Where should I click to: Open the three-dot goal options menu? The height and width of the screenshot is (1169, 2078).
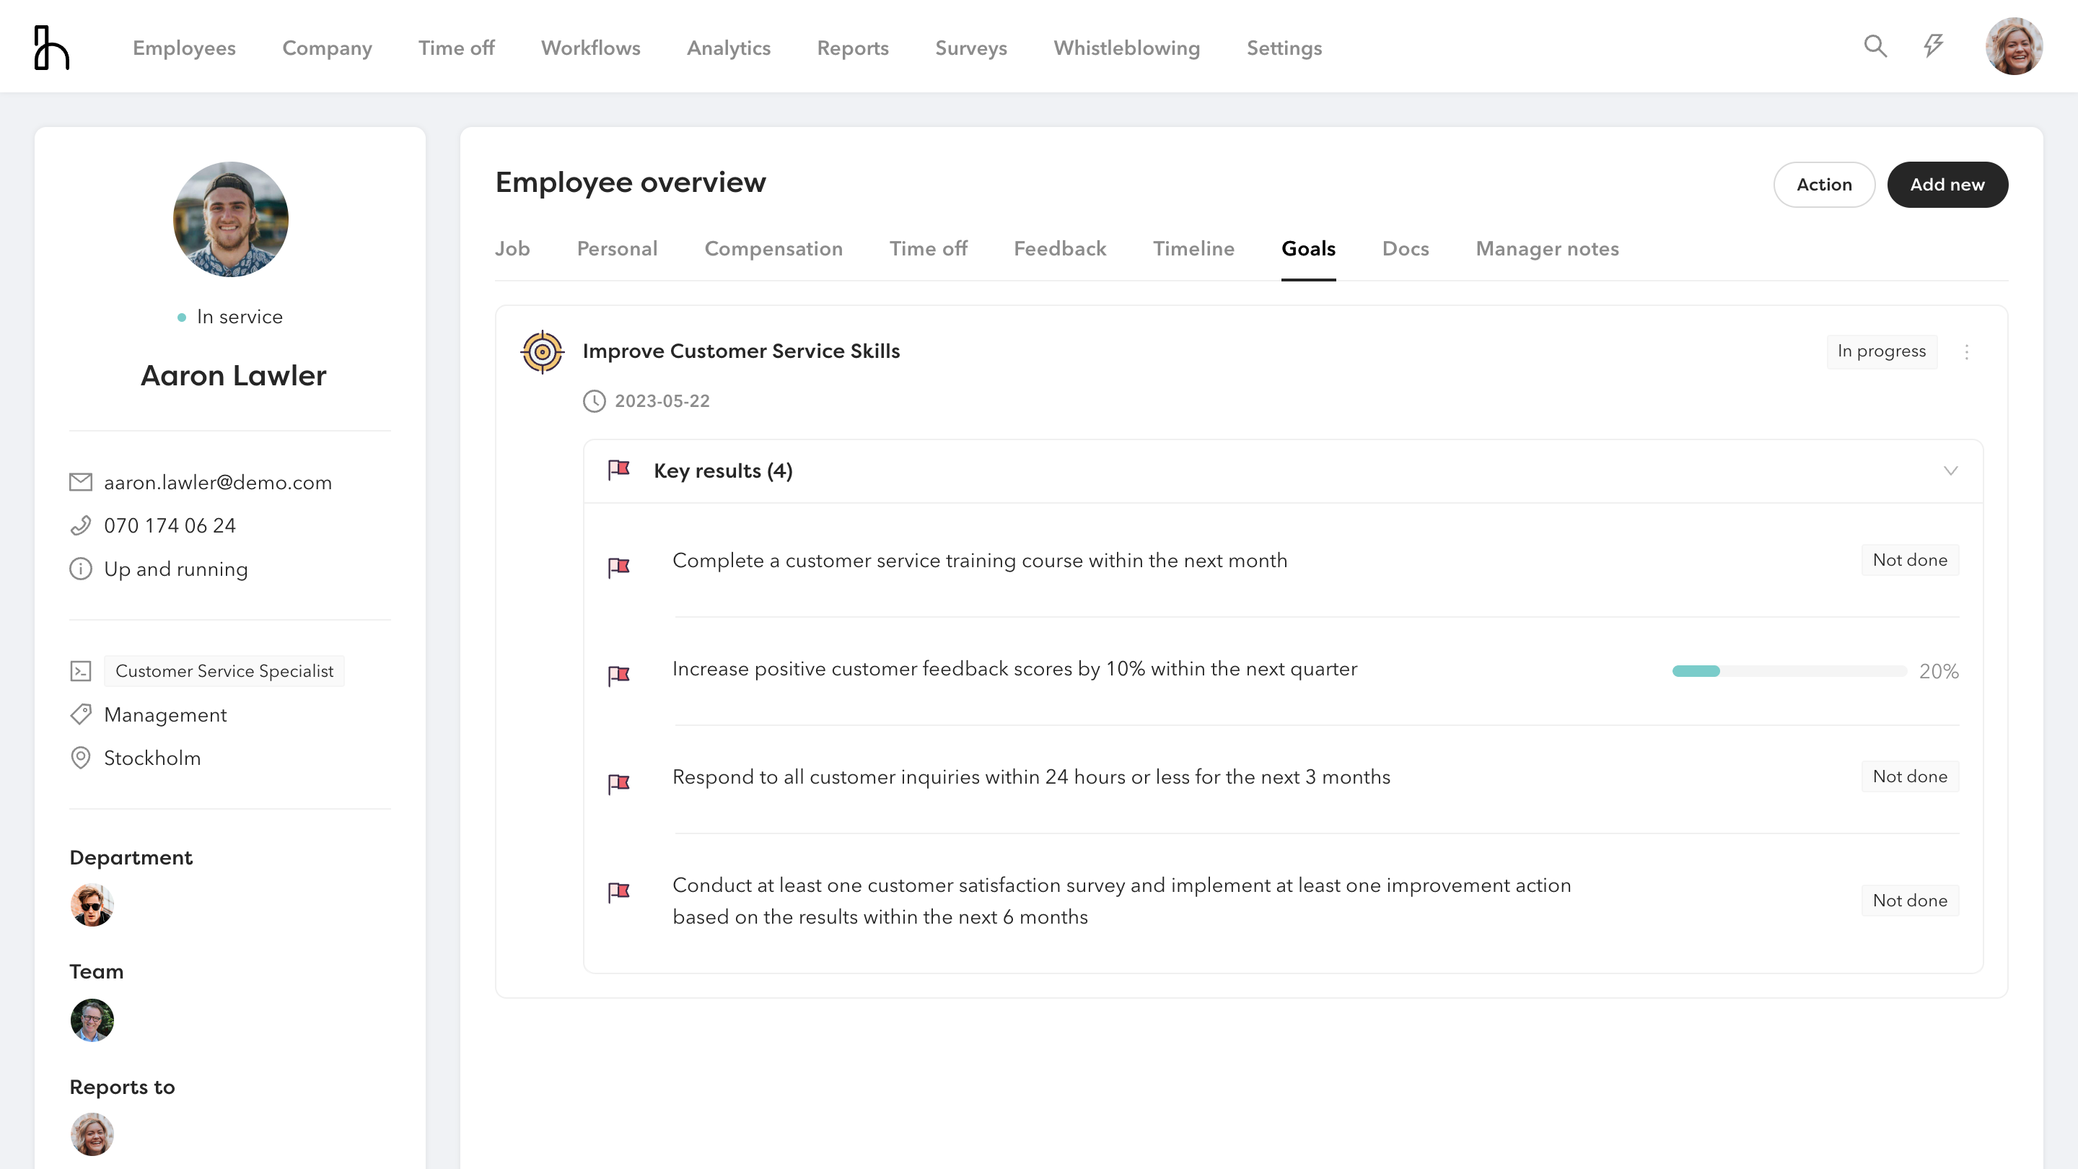pos(1967,351)
